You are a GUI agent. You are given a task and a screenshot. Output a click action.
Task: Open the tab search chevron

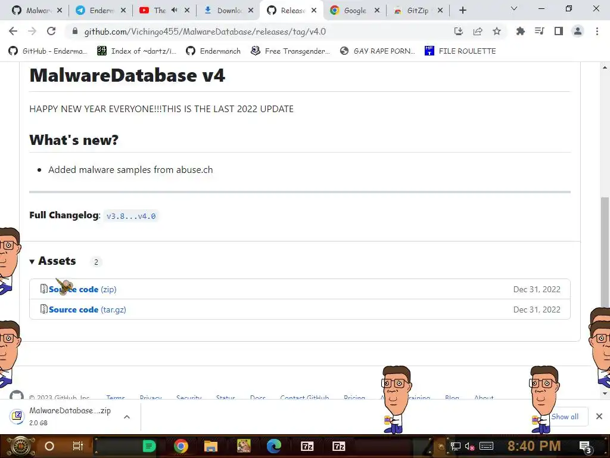tap(514, 8)
